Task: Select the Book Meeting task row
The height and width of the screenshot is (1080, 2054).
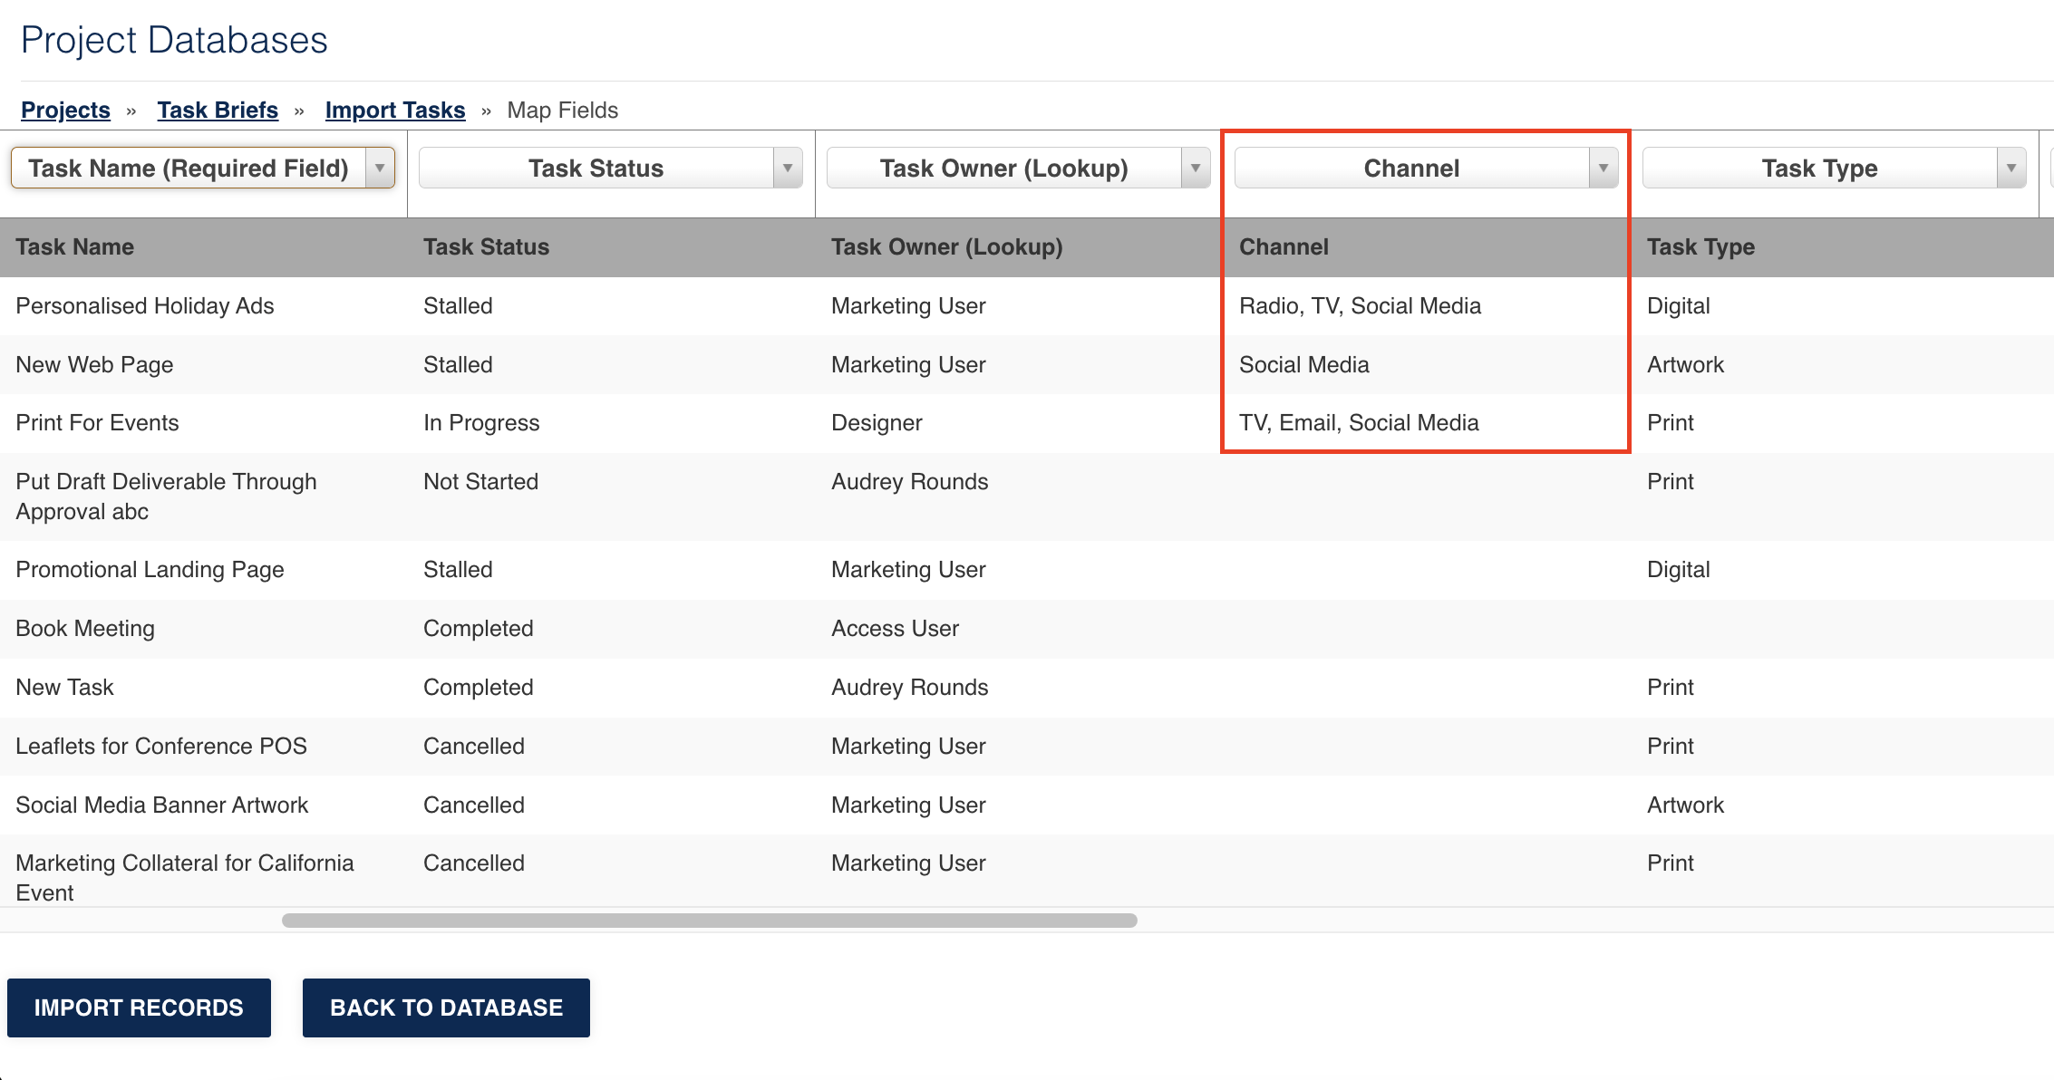Action: point(1027,629)
